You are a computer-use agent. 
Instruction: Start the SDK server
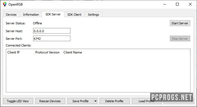pyautogui.click(x=180, y=23)
